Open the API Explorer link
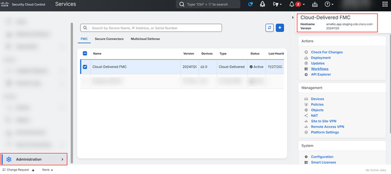Image resolution: width=391 pixels, height=174 pixels. pos(321,74)
